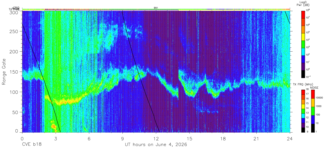Click the '9' tick on the UT hours axis
The width and height of the screenshot is (326, 150).
click(x=122, y=138)
